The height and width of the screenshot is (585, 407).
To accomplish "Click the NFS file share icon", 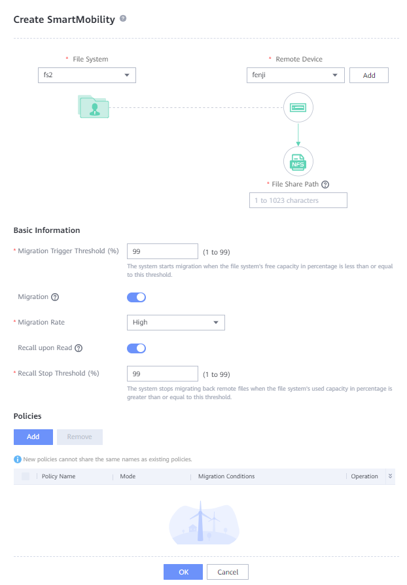I will coord(298,162).
